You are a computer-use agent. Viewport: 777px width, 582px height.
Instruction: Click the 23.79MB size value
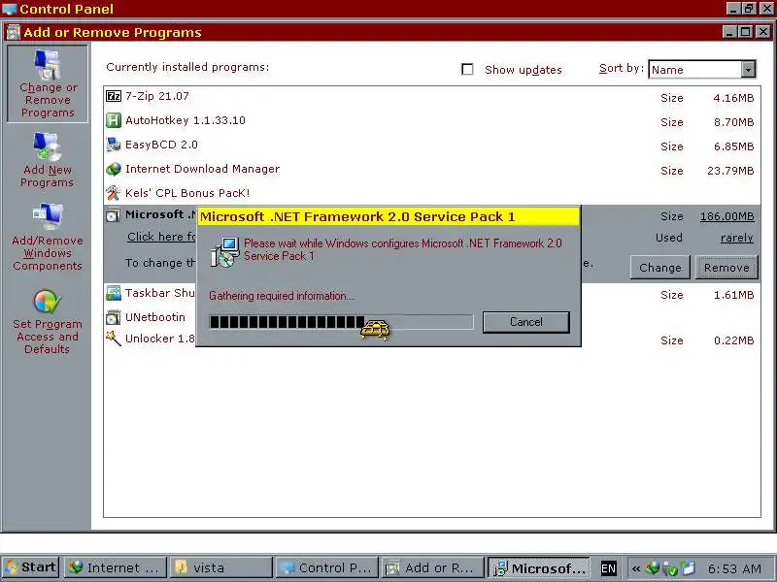(730, 171)
